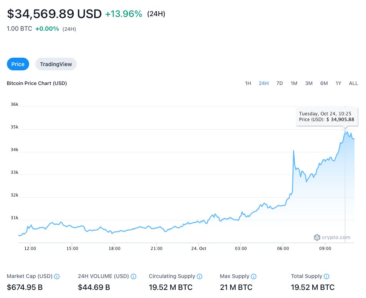
Task: Click the price tooltip box
Action: coord(327,117)
